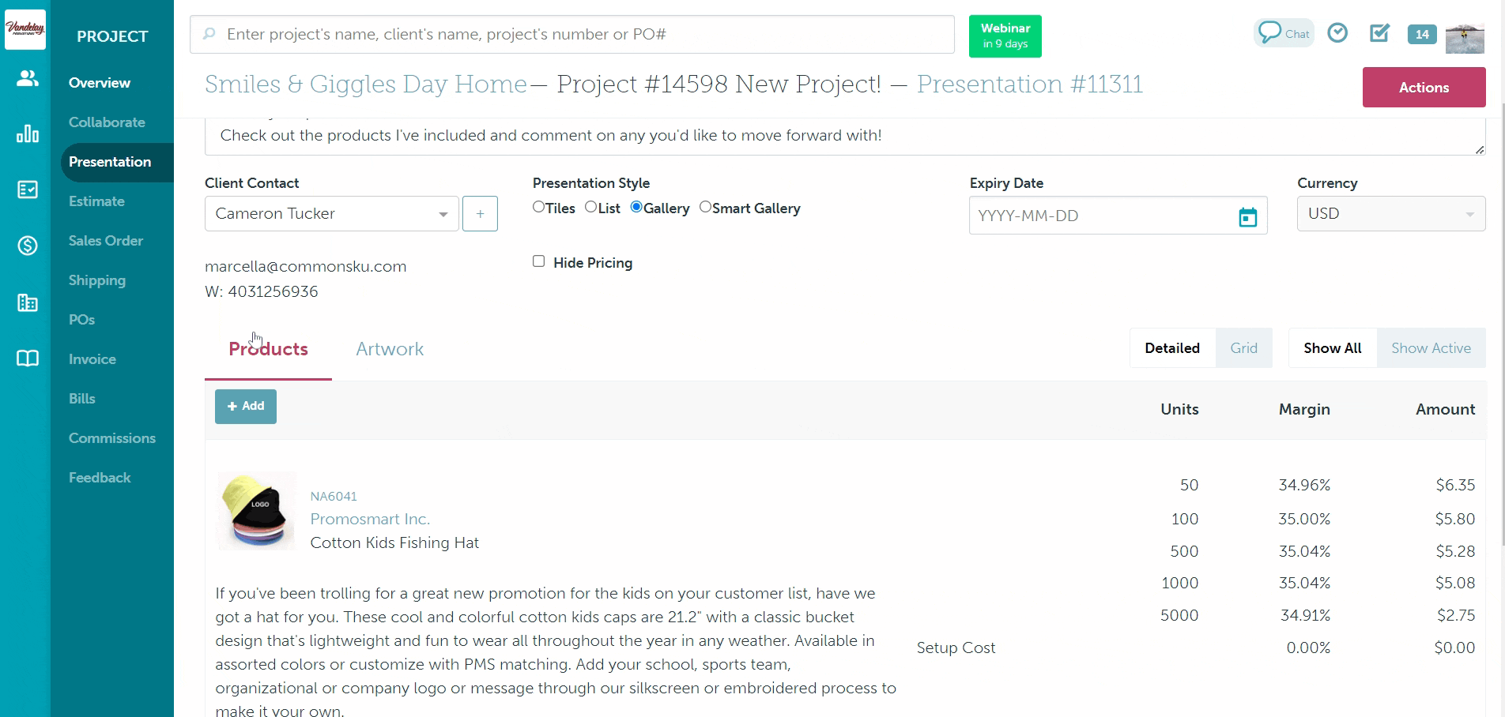The image size is (1505, 717).
Task: Select the Tiles presentation style
Action: [539, 207]
